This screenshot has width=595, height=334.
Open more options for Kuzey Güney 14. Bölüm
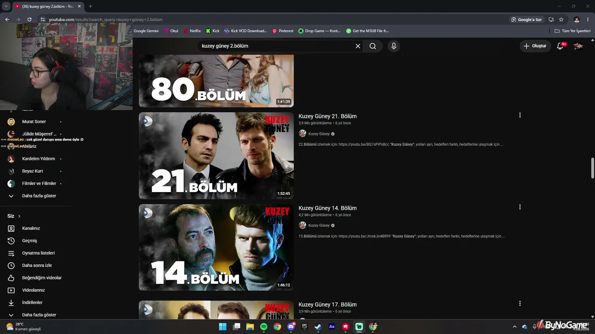pos(520,207)
